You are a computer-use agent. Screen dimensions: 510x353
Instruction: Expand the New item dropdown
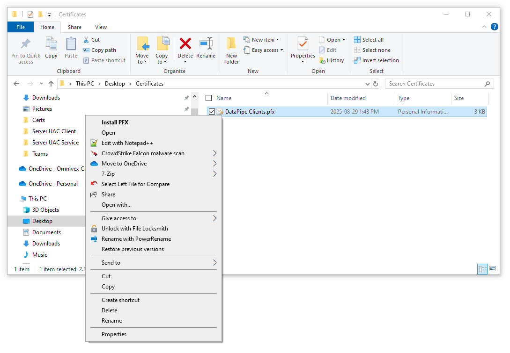(262, 39)
